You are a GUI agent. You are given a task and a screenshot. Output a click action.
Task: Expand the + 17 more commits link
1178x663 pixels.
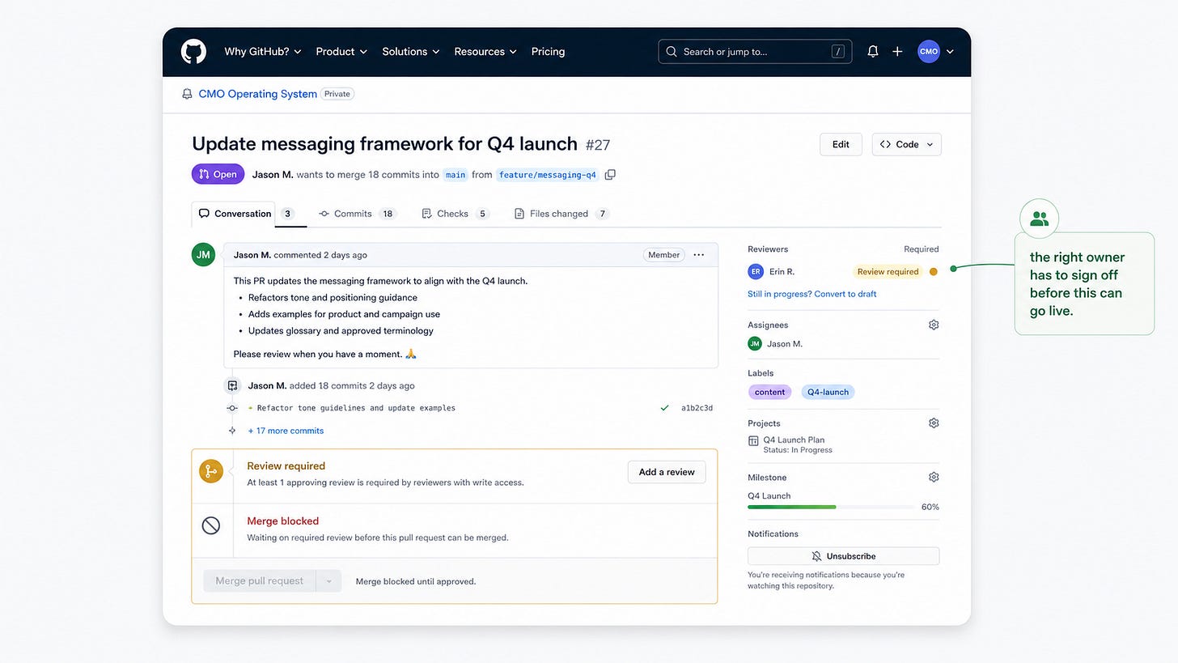(286, 431)
